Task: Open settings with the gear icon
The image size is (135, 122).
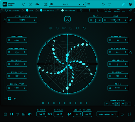Action: pyautogui.click(x=130, y=4)
